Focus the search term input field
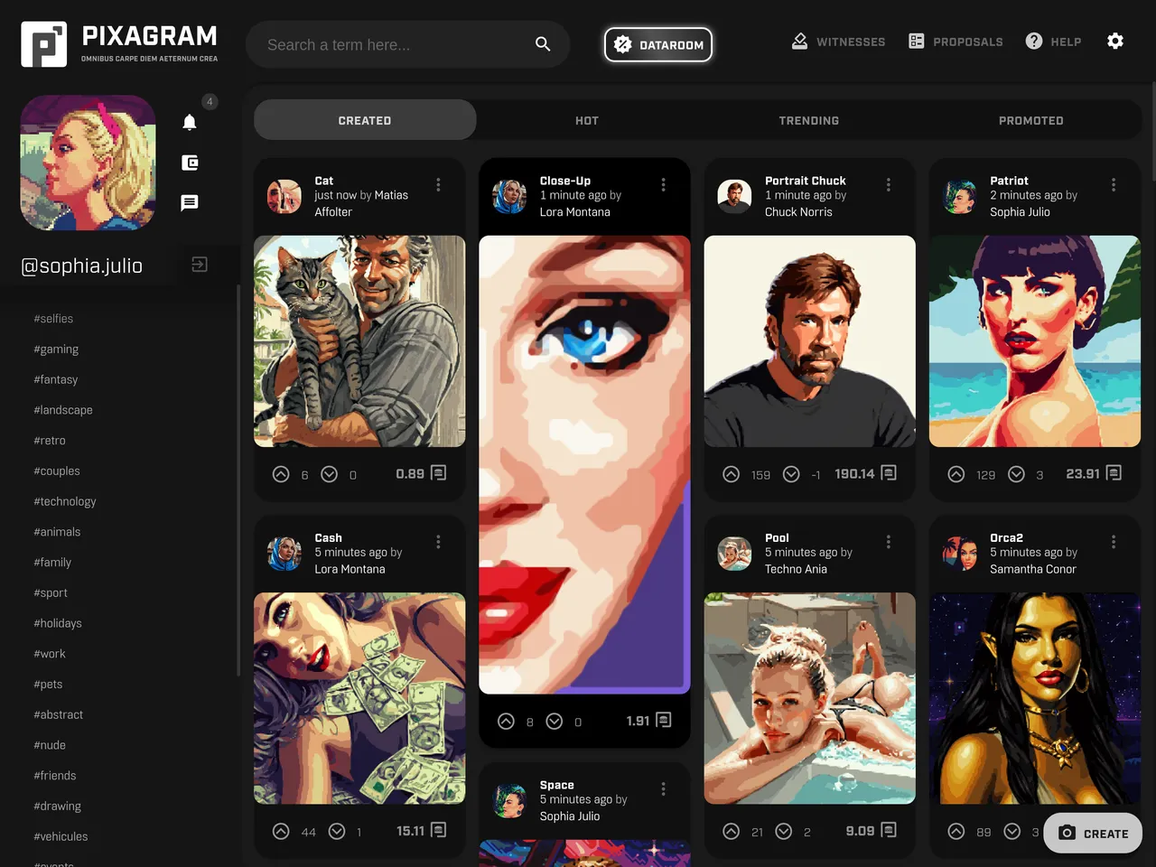 (393, 44)
